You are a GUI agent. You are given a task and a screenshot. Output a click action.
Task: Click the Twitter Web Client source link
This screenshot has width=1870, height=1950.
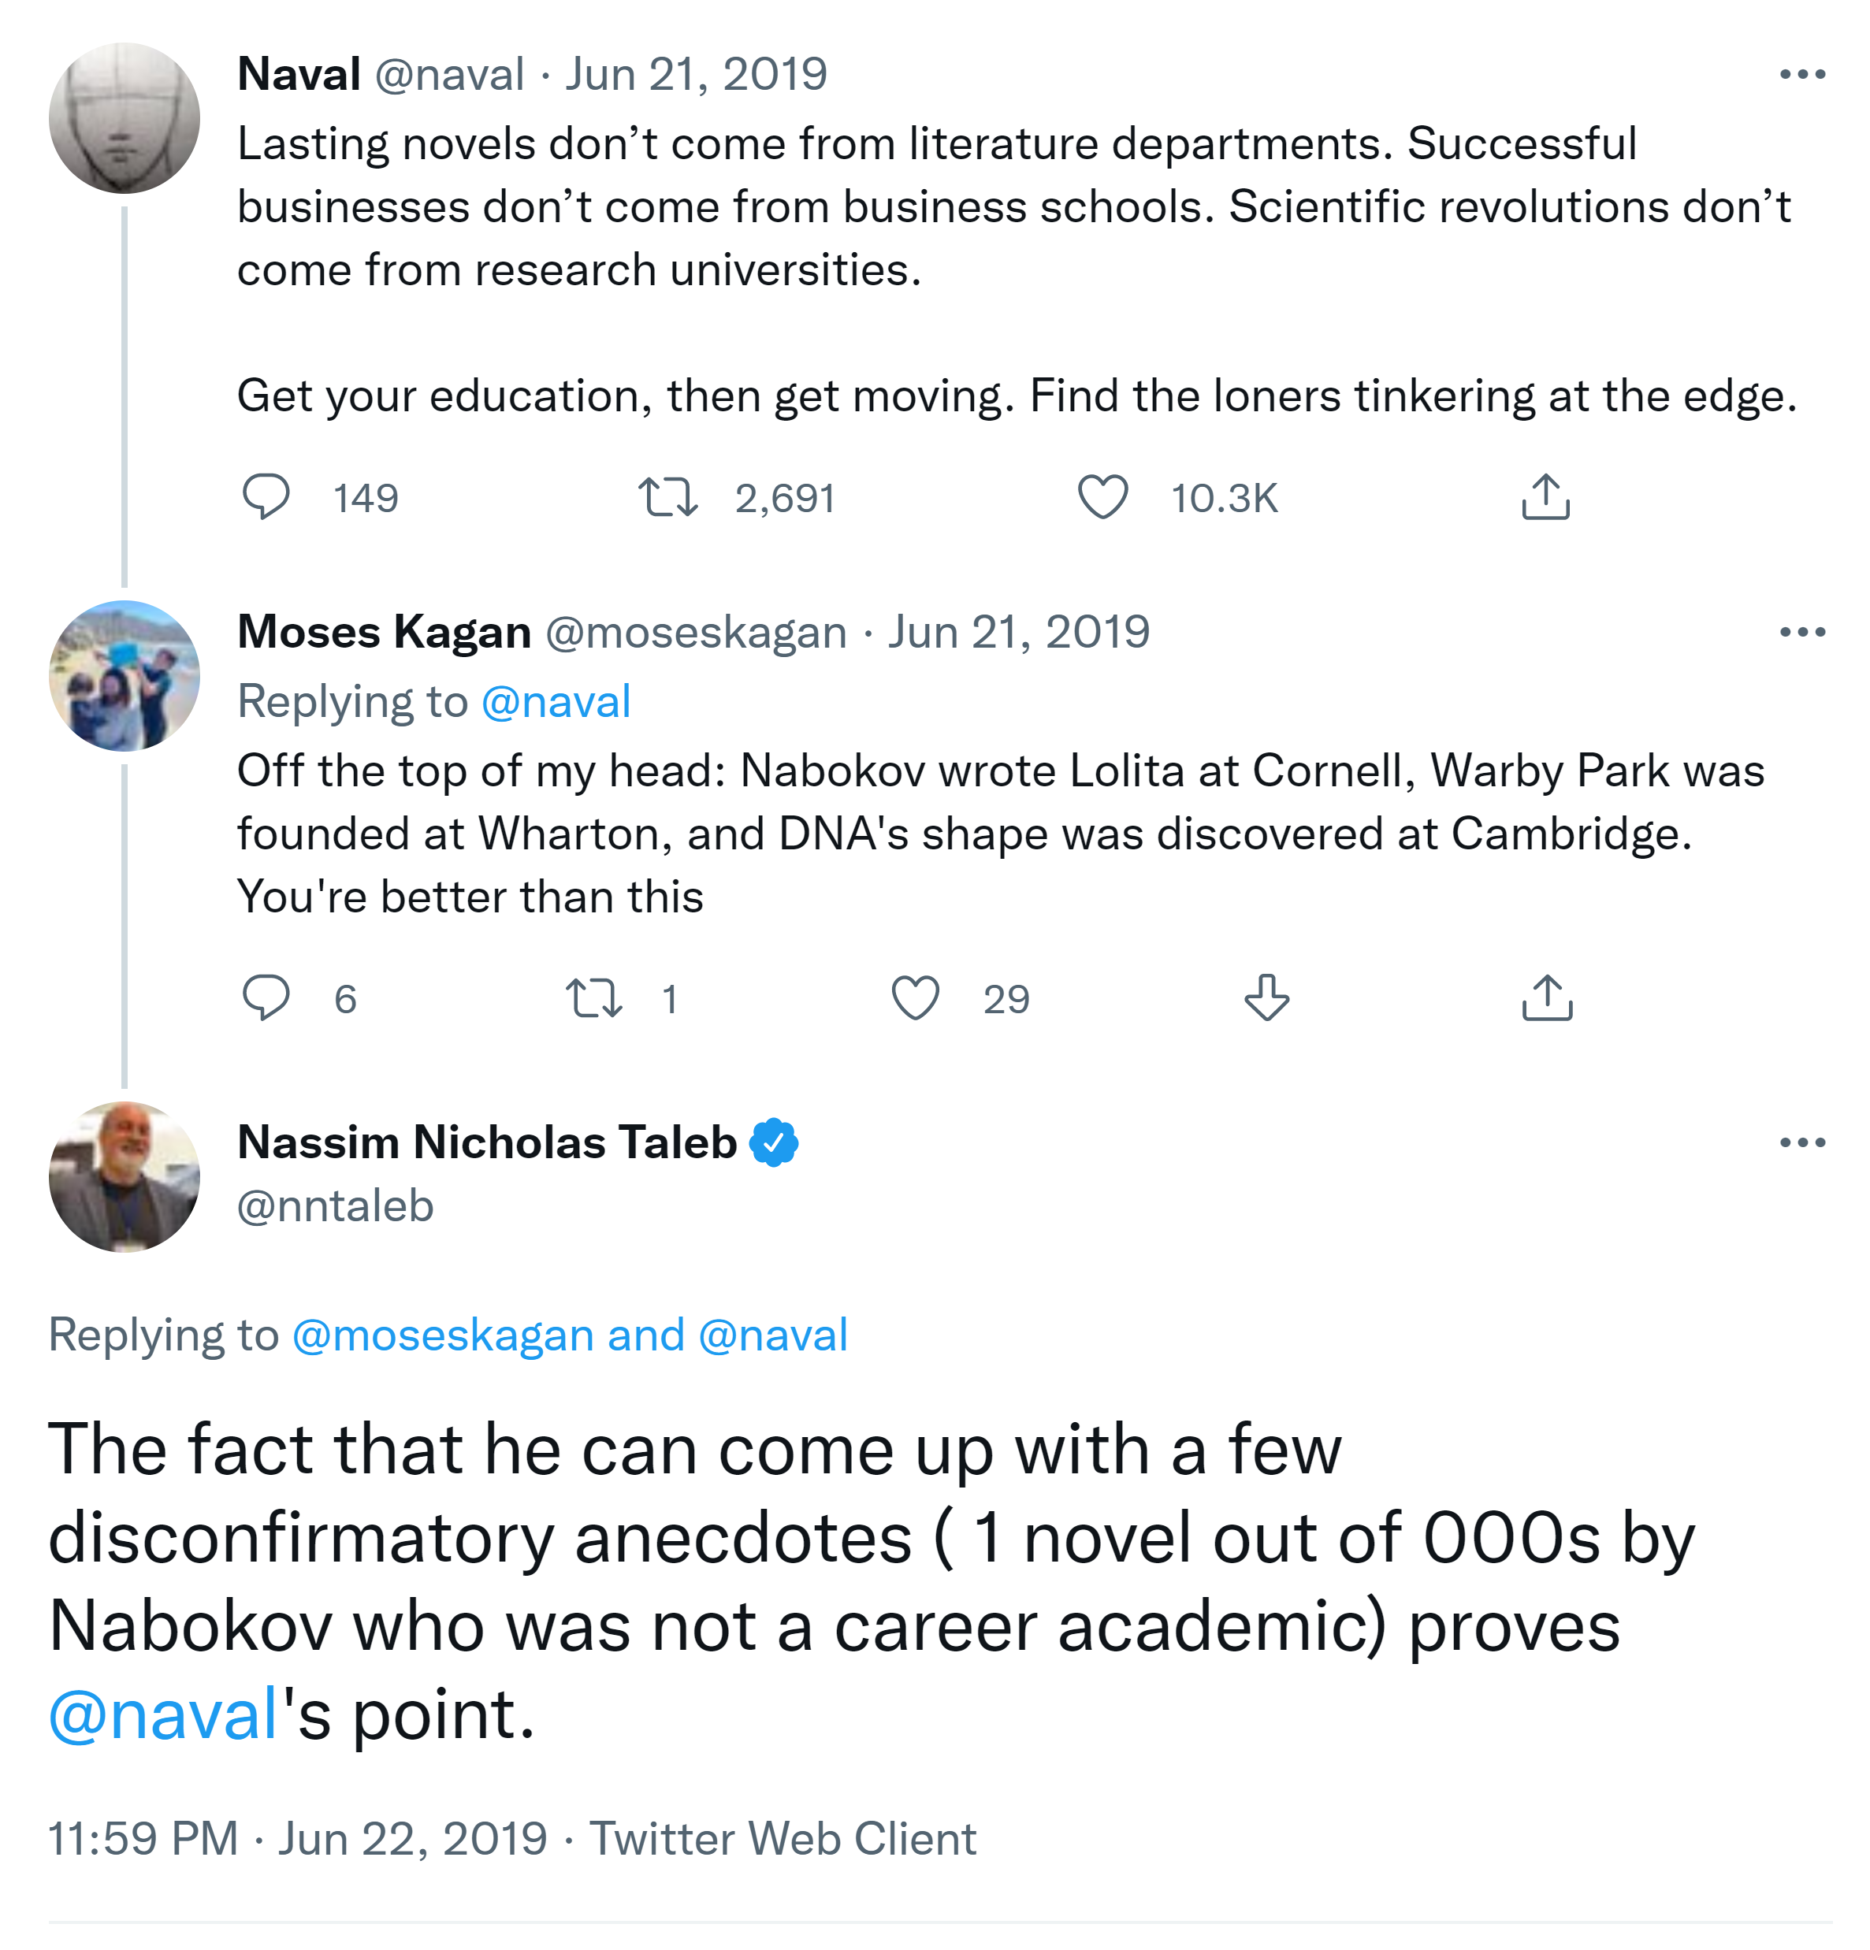tap(783, 1839)
